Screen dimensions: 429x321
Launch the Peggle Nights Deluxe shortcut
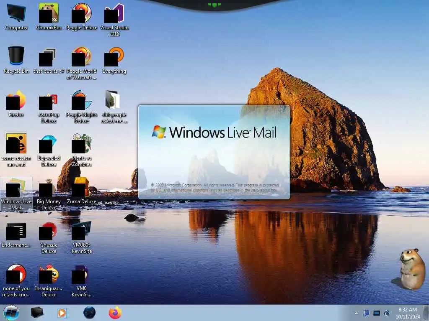click(x=82, y=107)
